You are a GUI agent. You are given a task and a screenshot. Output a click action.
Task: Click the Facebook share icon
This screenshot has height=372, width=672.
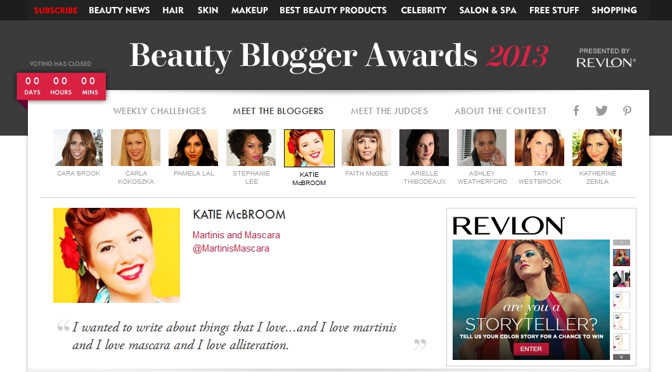576,111
